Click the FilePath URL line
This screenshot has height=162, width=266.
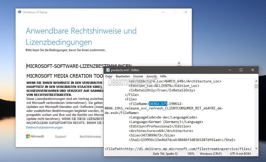click(178, 149)
